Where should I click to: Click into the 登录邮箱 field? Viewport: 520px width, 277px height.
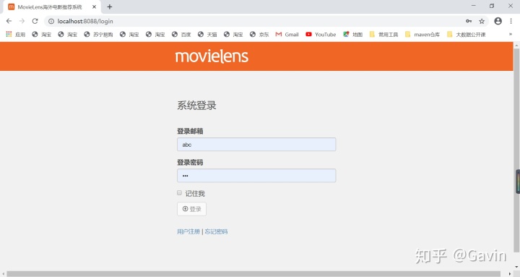coord(256,145)
